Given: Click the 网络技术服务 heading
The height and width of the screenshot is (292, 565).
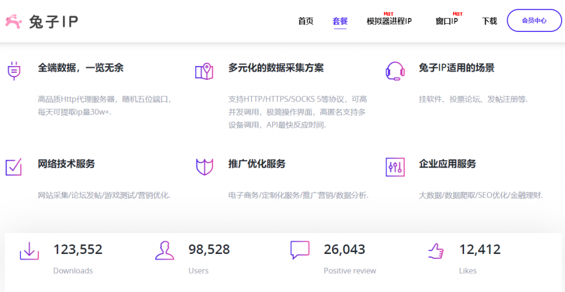Looking at the screenshot, I should (x=66, y=164).
